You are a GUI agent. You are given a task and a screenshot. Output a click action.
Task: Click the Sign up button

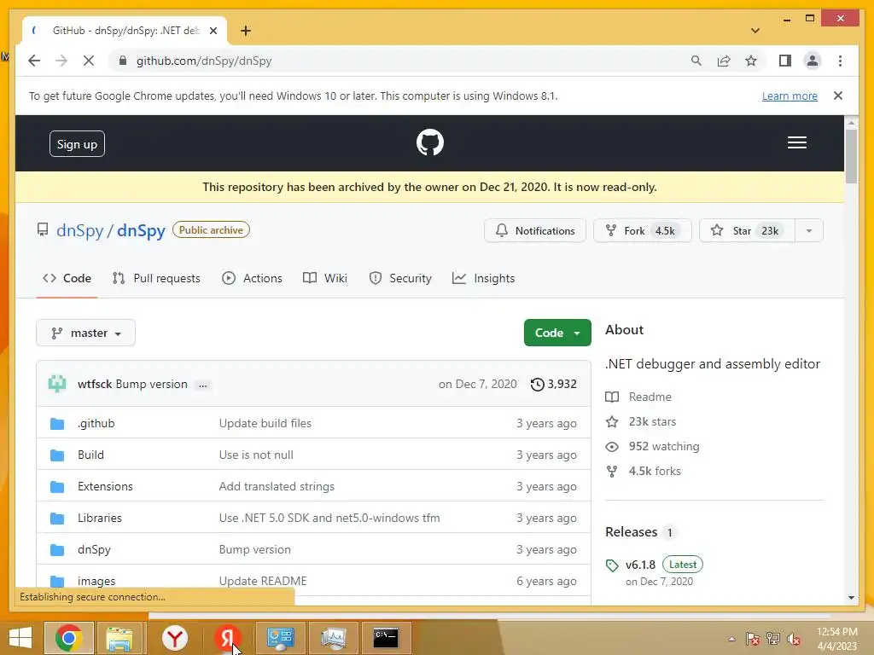pyautogui.click(x=77, y=143)
